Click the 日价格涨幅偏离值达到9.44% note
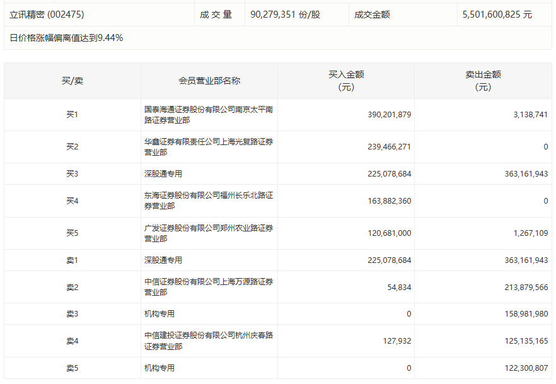This screenshot has height=384, width=556. (66, 38)
